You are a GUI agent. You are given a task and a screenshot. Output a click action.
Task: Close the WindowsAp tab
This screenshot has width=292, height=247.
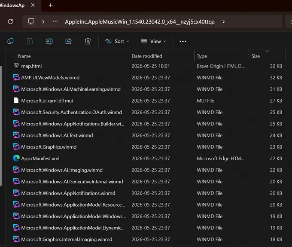[33, 5]
